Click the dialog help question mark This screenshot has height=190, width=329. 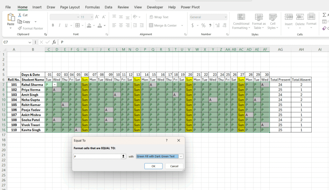[167, 140]
